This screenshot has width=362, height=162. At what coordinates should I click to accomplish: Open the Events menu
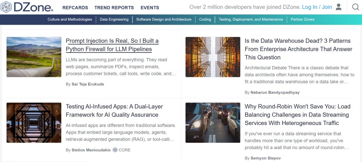[150, 8]
